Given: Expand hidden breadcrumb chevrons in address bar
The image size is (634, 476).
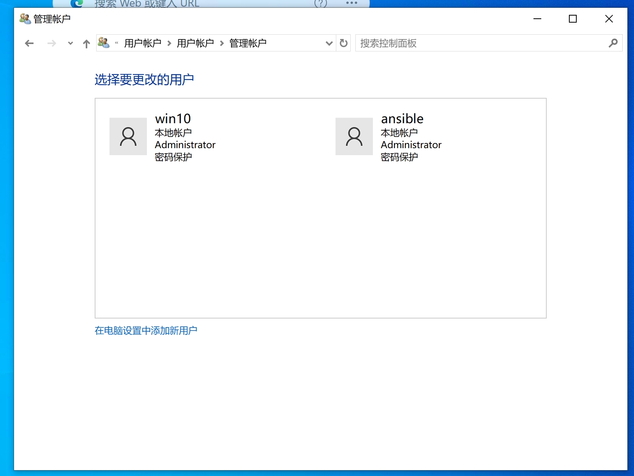Looking at the screenshot, I should click(117, 43).
